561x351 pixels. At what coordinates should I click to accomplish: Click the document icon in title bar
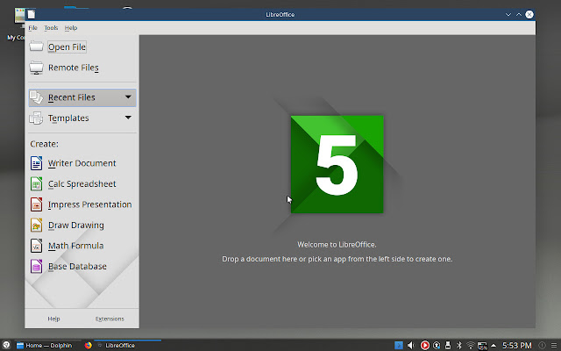[x=32, y=14]
